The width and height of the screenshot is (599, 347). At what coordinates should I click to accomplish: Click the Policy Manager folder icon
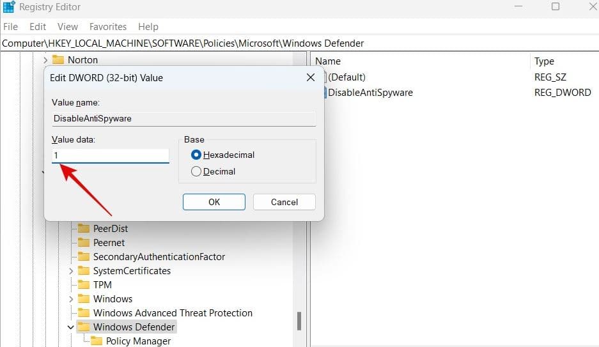97,341
